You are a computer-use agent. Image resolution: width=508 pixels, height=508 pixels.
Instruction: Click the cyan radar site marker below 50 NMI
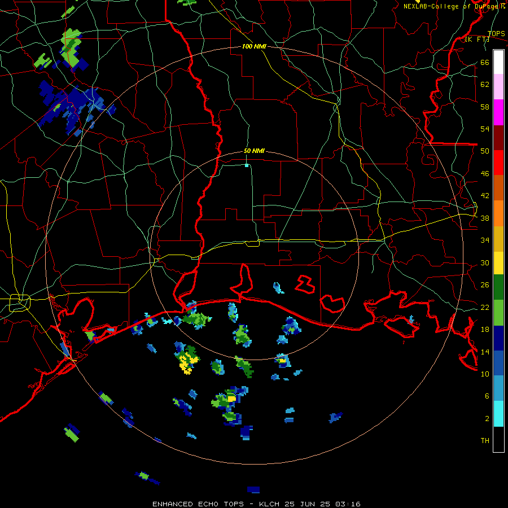(247, 165)
